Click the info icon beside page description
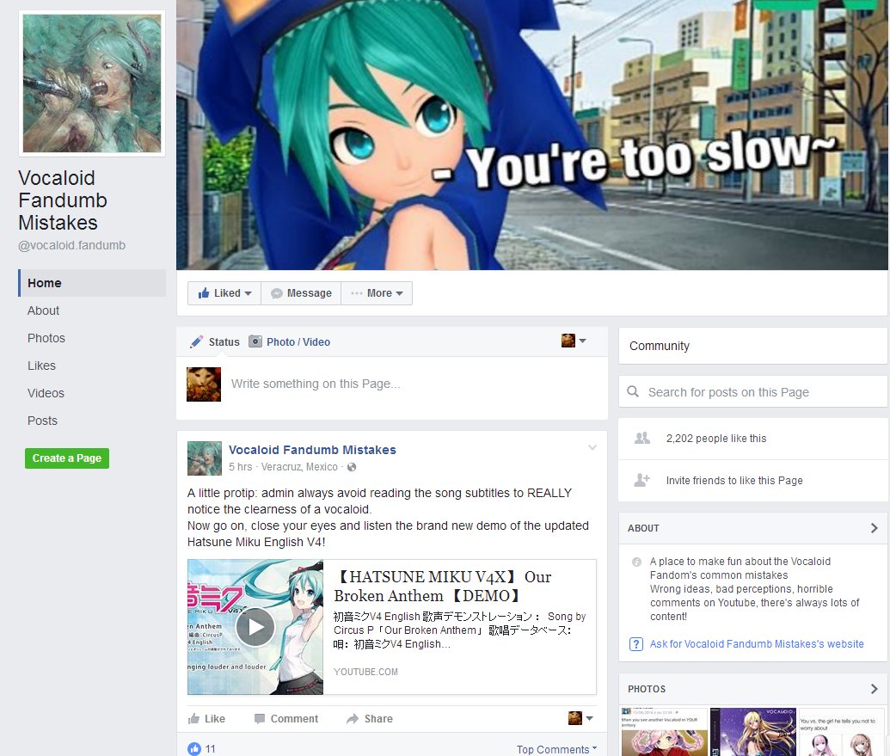The image size is (890, 756). (636, 562)
